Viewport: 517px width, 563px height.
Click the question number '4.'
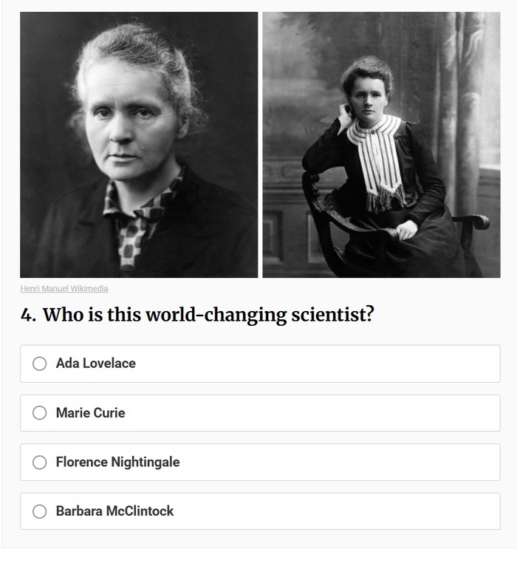click(x=27, y=315)
